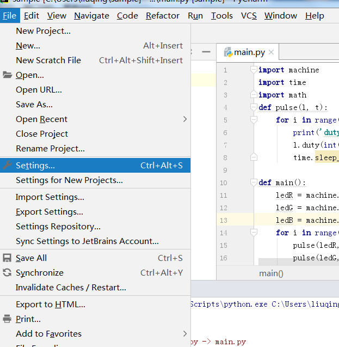The height and width of the screenshot is (347, 339).
Task: Open the Window menu
Action: 281,16
